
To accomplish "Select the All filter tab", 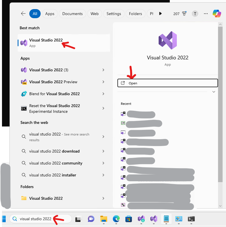I will coord(35,14).
